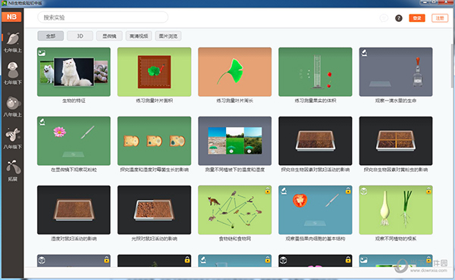
Task: Select the 显微镜 filter tab
Action: click(109, 36)
